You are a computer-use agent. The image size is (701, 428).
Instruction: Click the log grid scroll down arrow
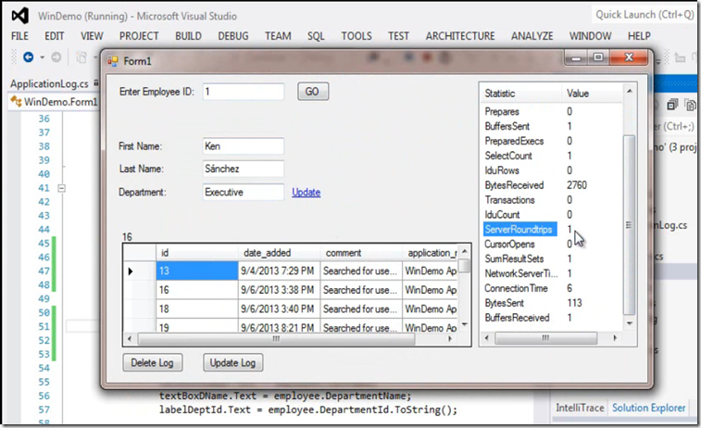465,324
